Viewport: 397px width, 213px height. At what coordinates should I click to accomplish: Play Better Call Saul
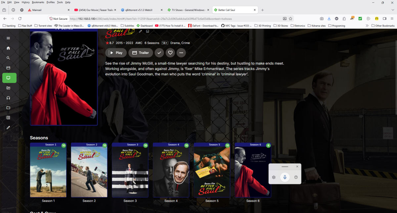coord(116,53)
